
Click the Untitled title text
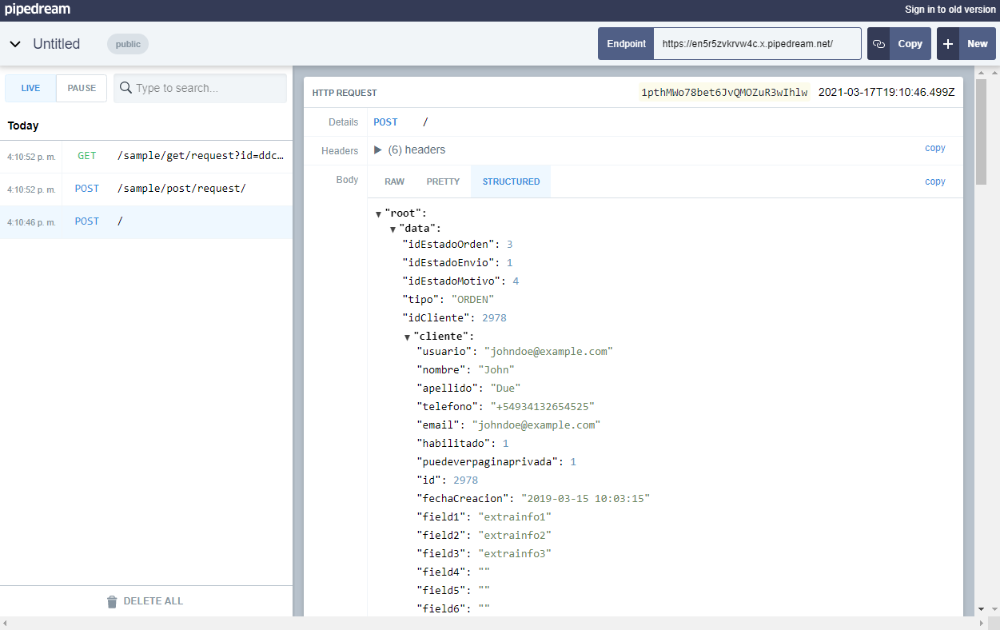(57, 44)
